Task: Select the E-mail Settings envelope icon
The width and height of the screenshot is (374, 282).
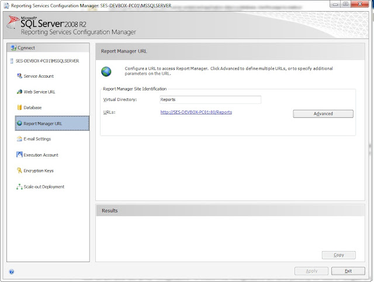Action: (x=19, y=139)
